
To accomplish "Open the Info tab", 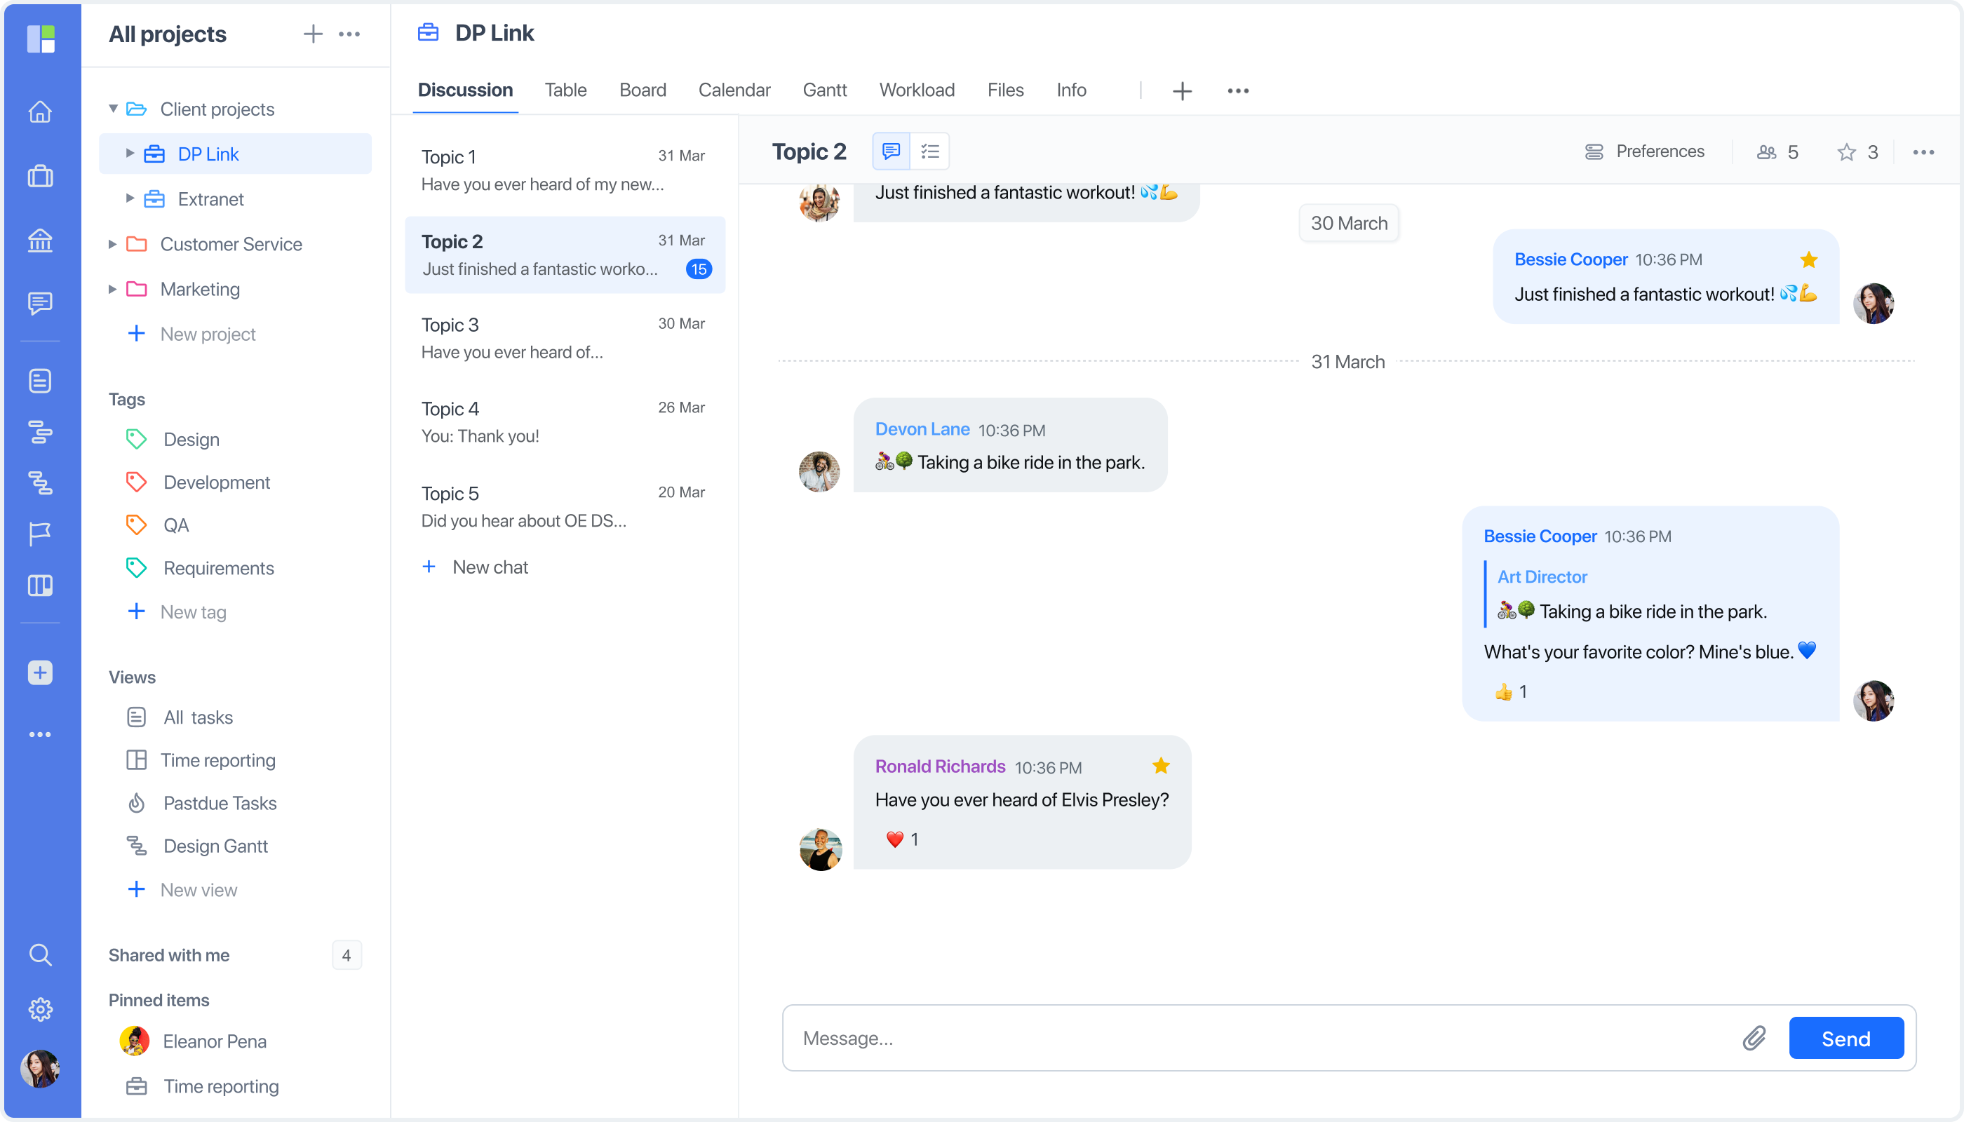I will click(1070, 90).
